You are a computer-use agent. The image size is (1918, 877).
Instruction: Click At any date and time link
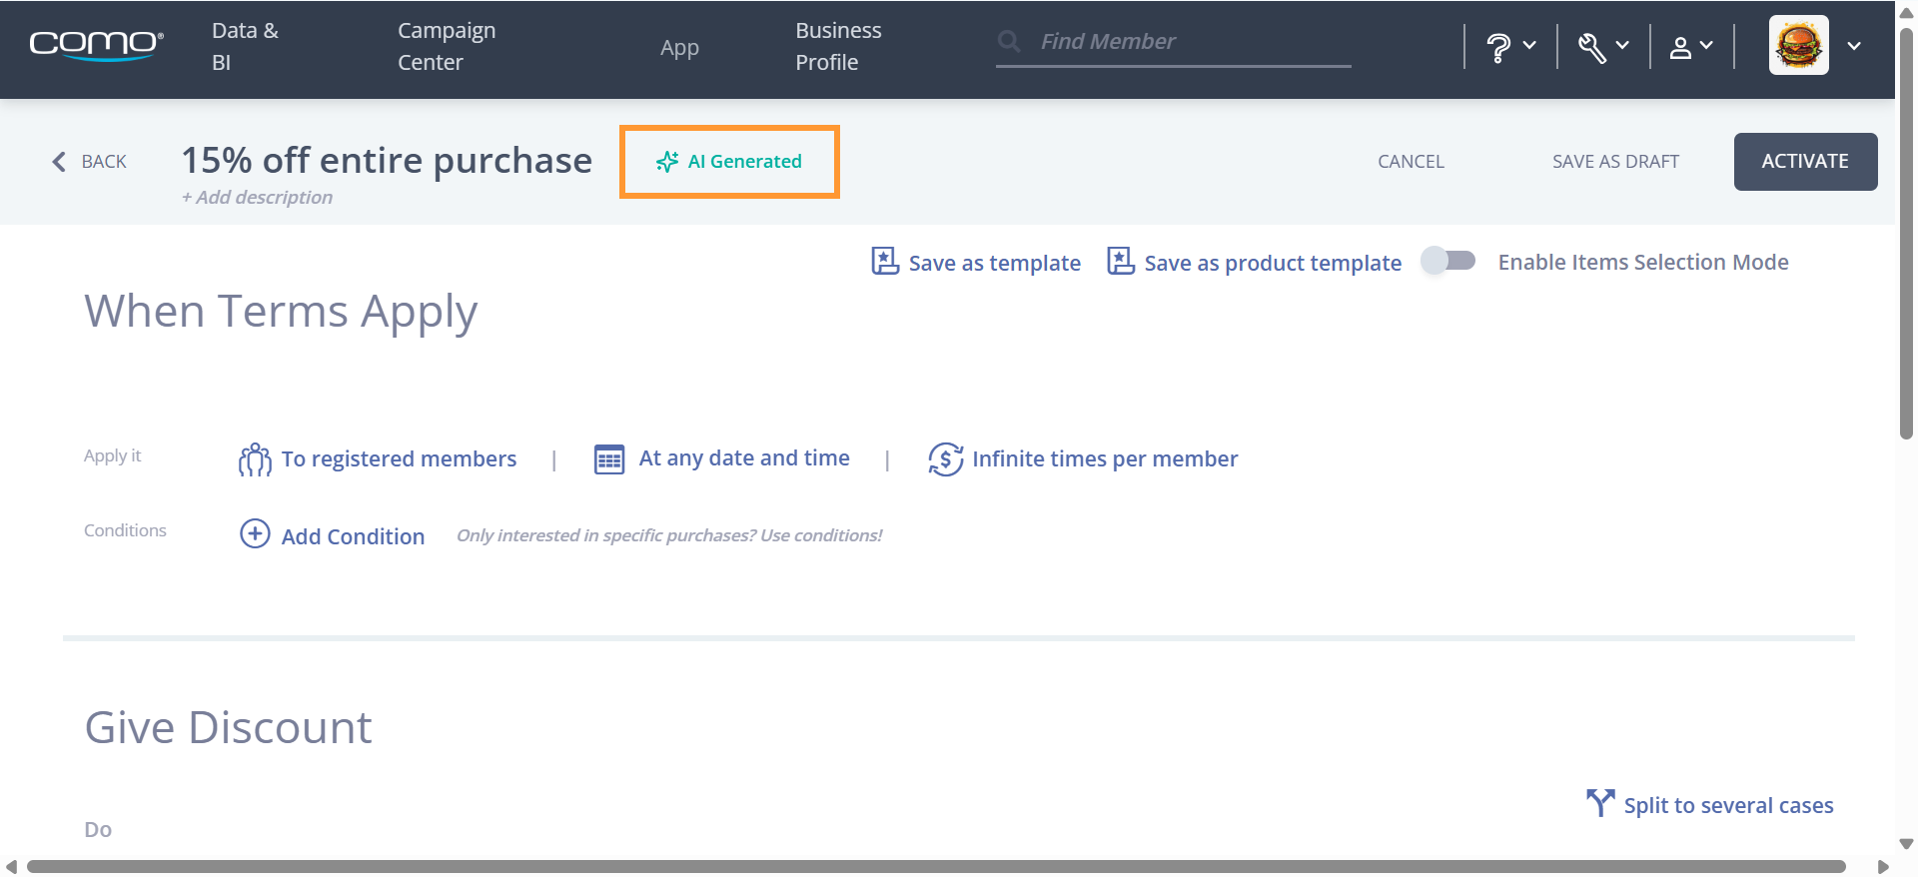click(x=744, y=458)
